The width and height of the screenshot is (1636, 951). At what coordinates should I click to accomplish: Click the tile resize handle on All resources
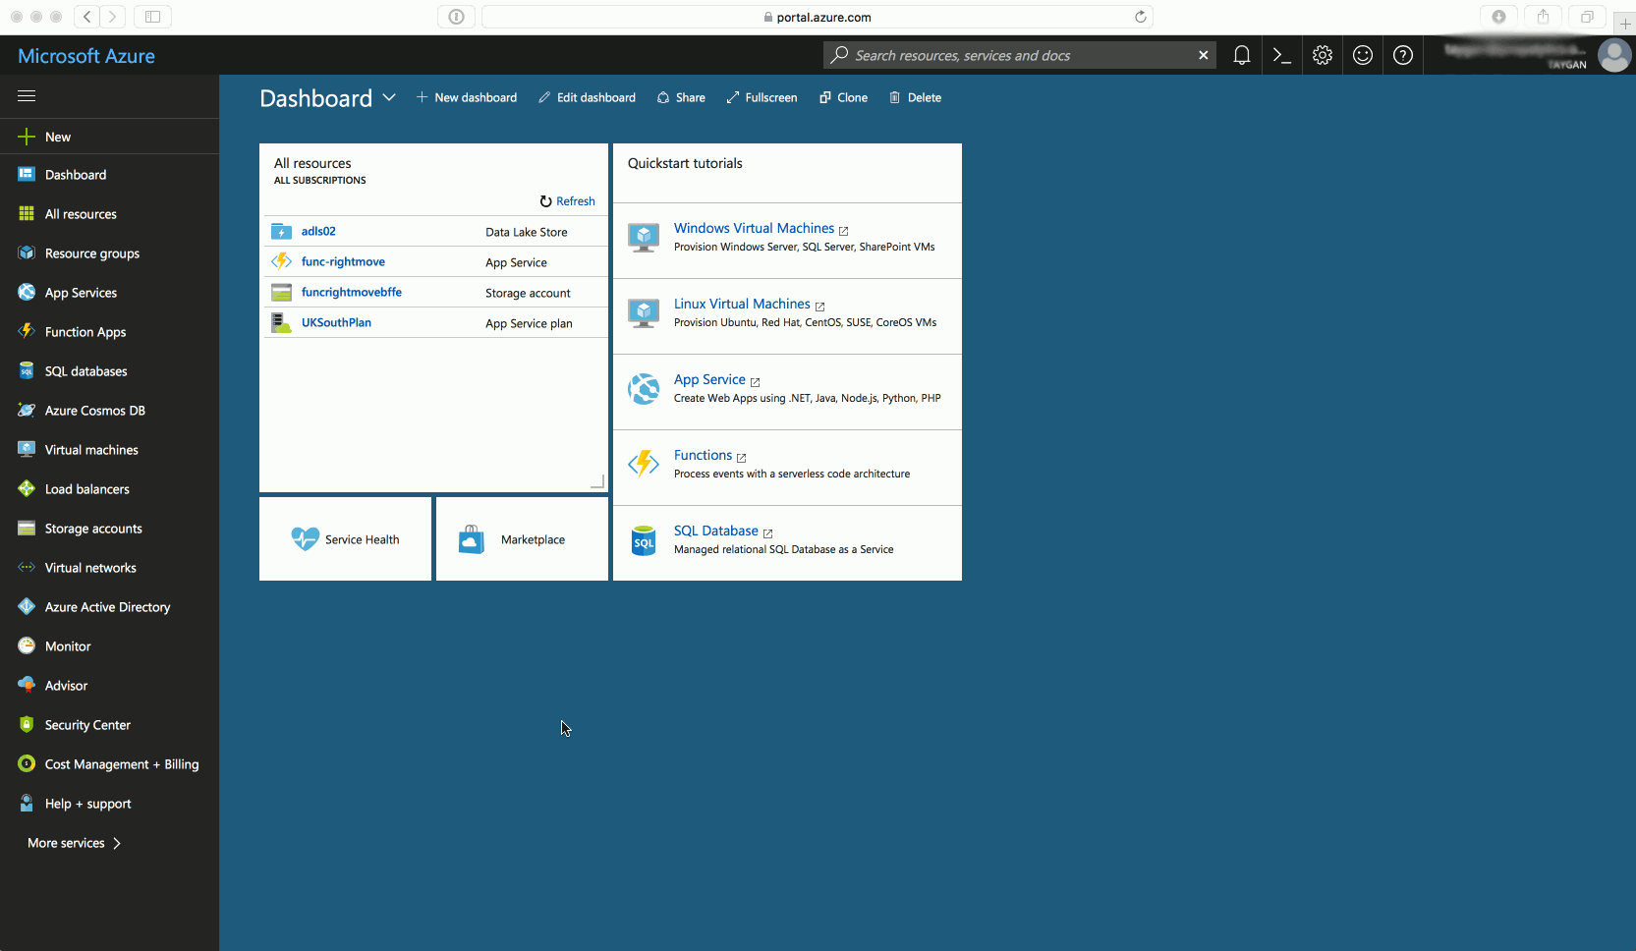pos(597,481)
